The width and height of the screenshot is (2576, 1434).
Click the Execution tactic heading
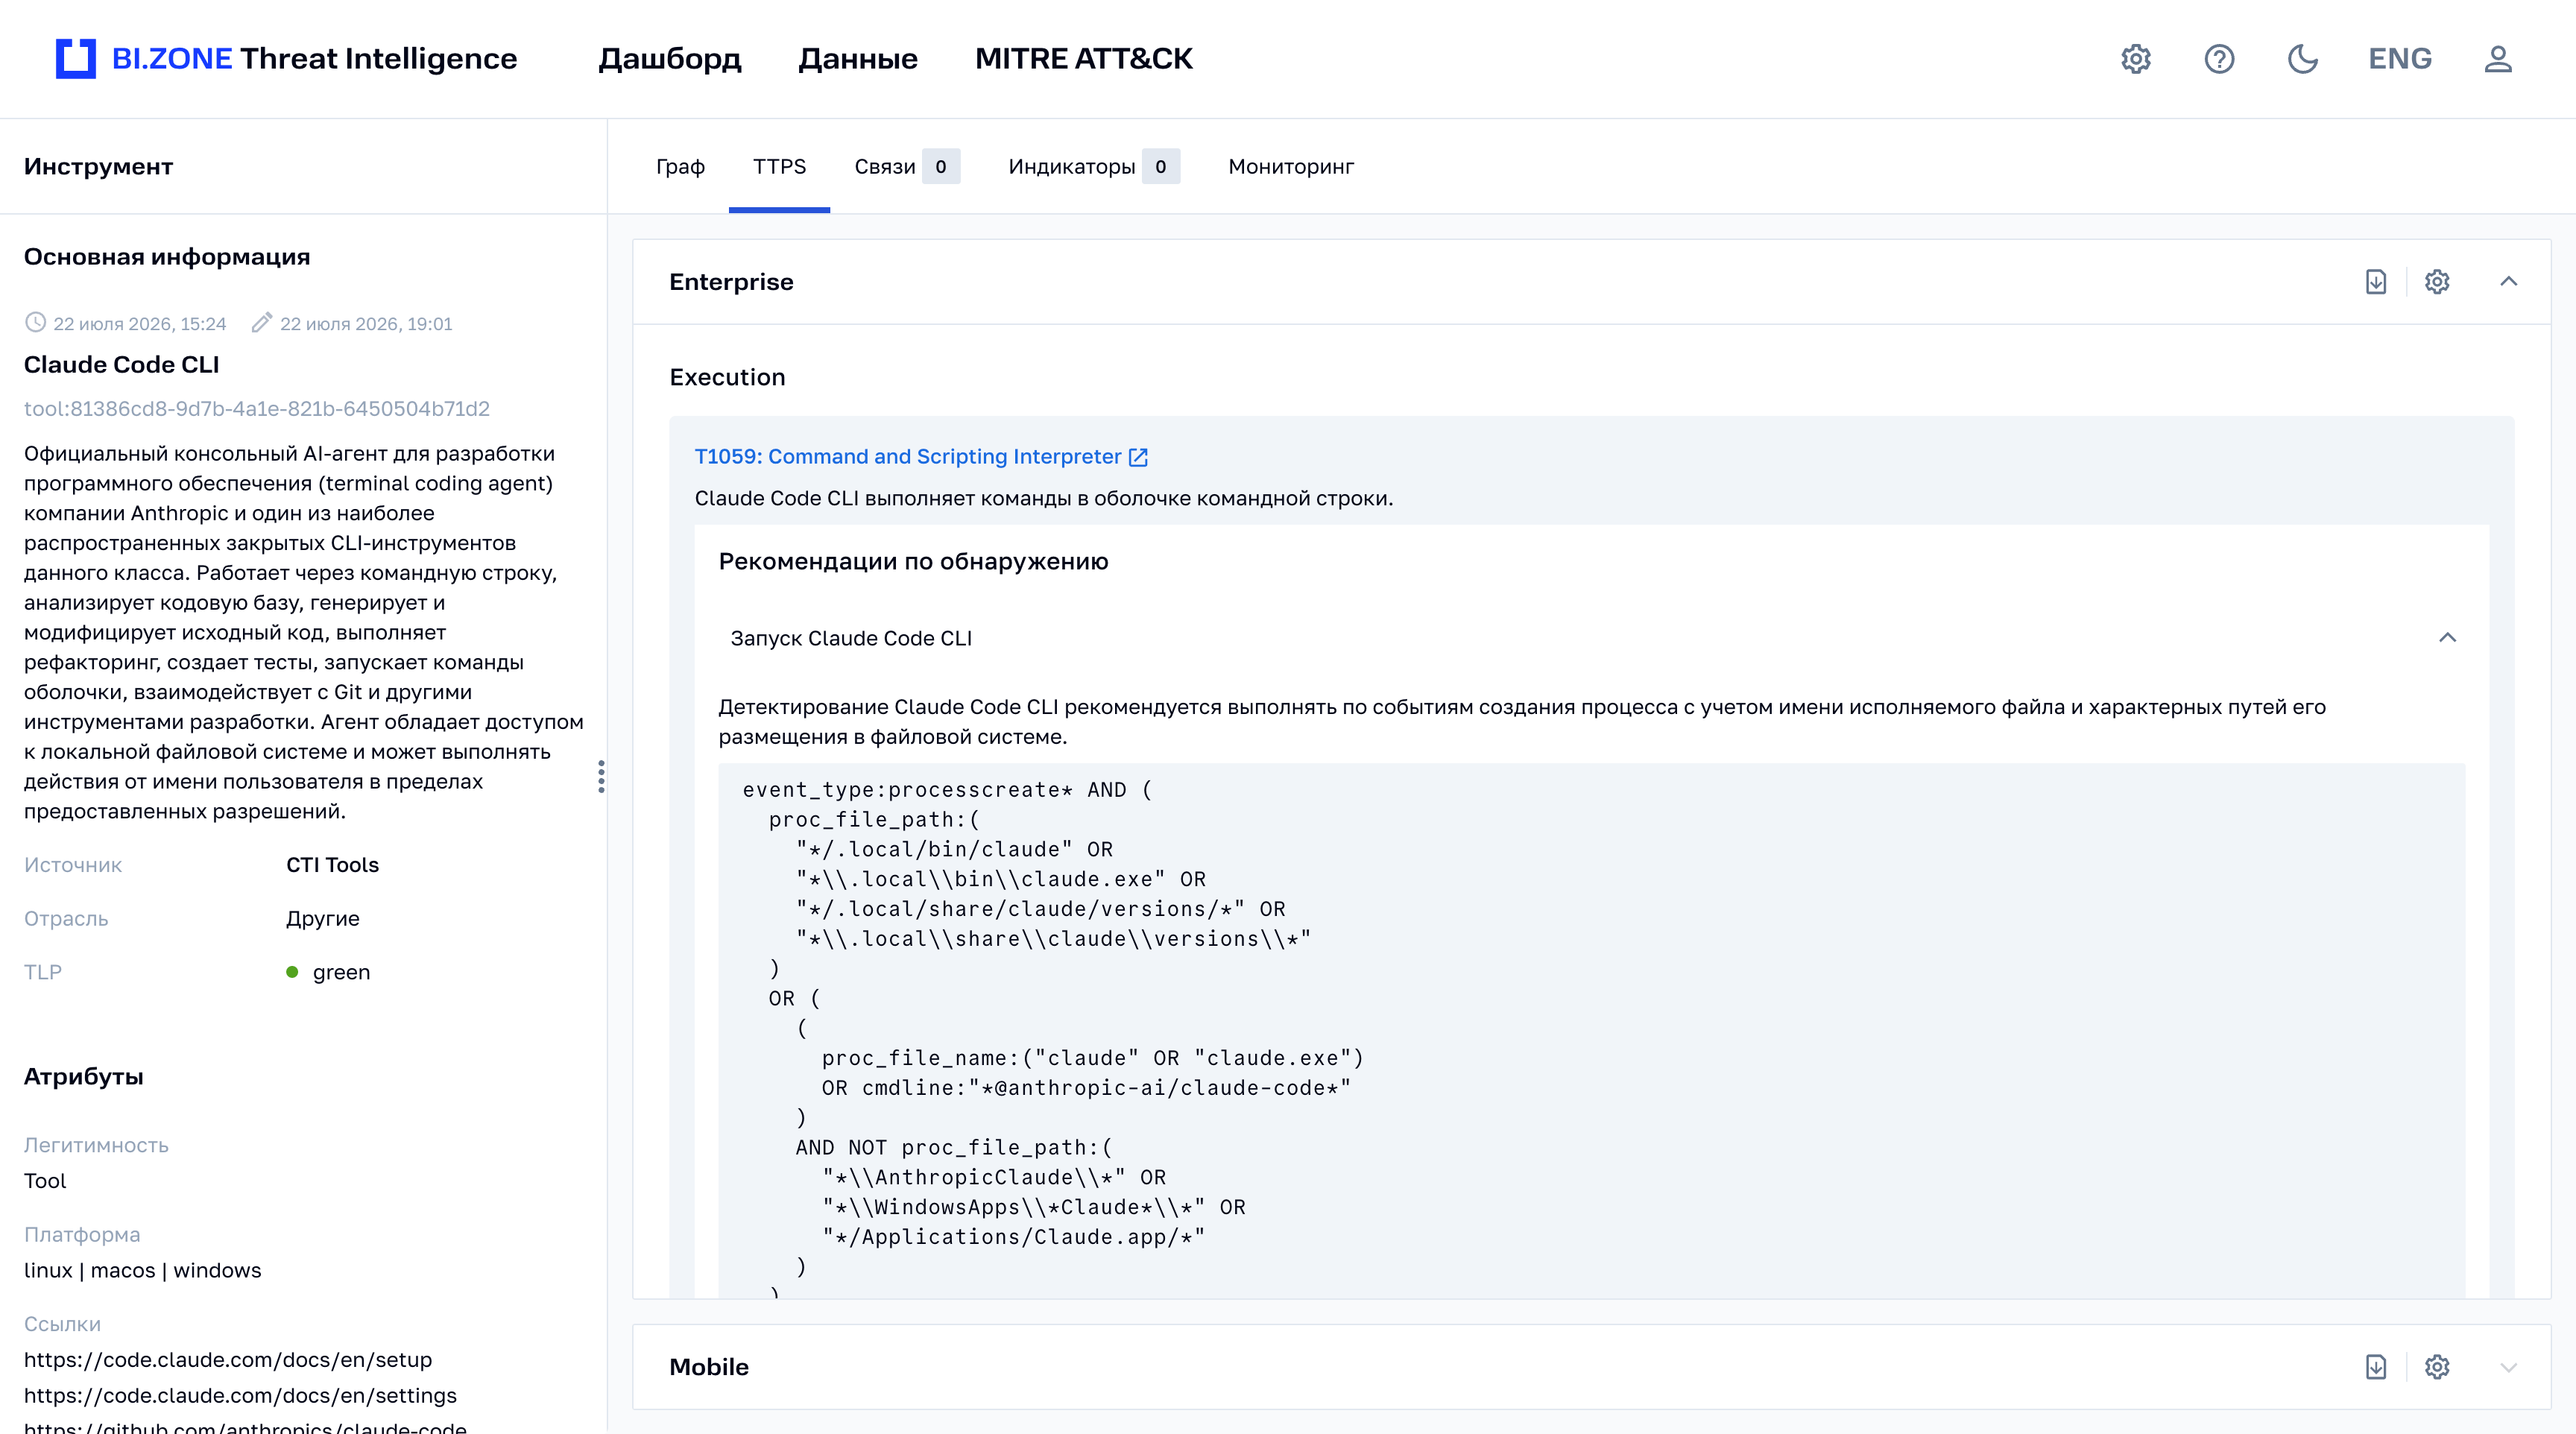pos(727,378)
